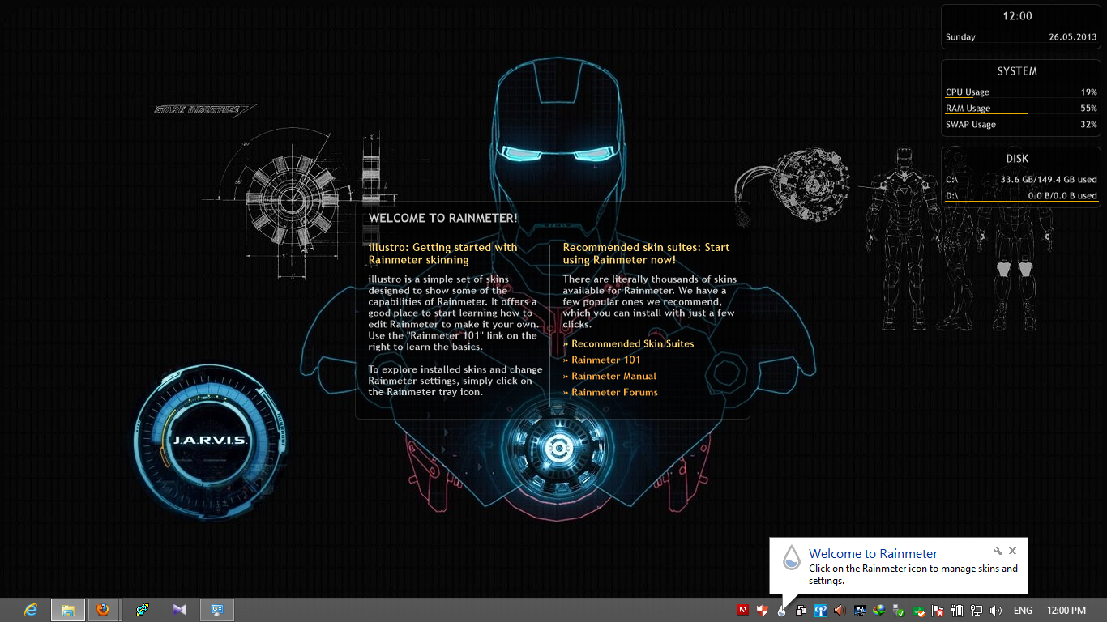Open the green check mark tray icon

917,611
